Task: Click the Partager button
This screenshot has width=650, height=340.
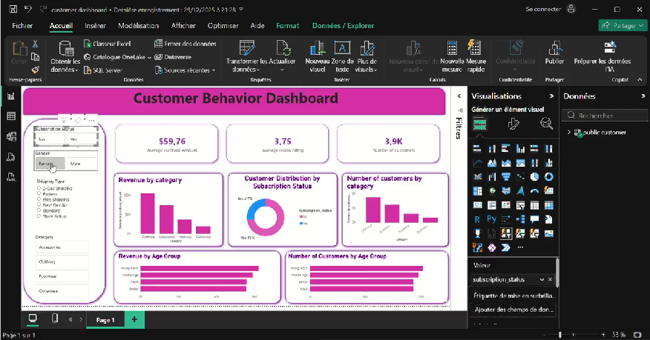Action: pyautogui.click(x=623, y=26)
